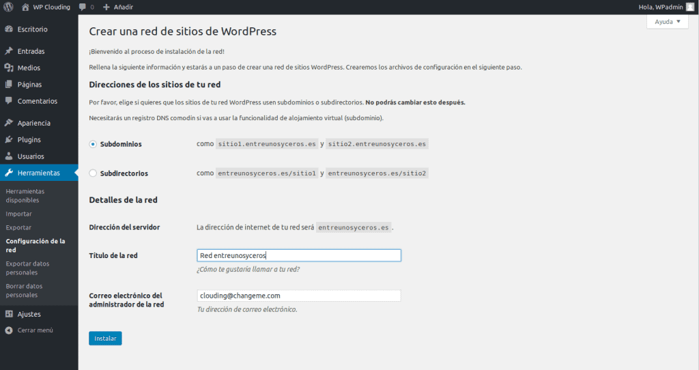Click the settings icon beside Ajustes
Image resolution: width=699 pixels, height=370 pixels.
click(8, 314)
